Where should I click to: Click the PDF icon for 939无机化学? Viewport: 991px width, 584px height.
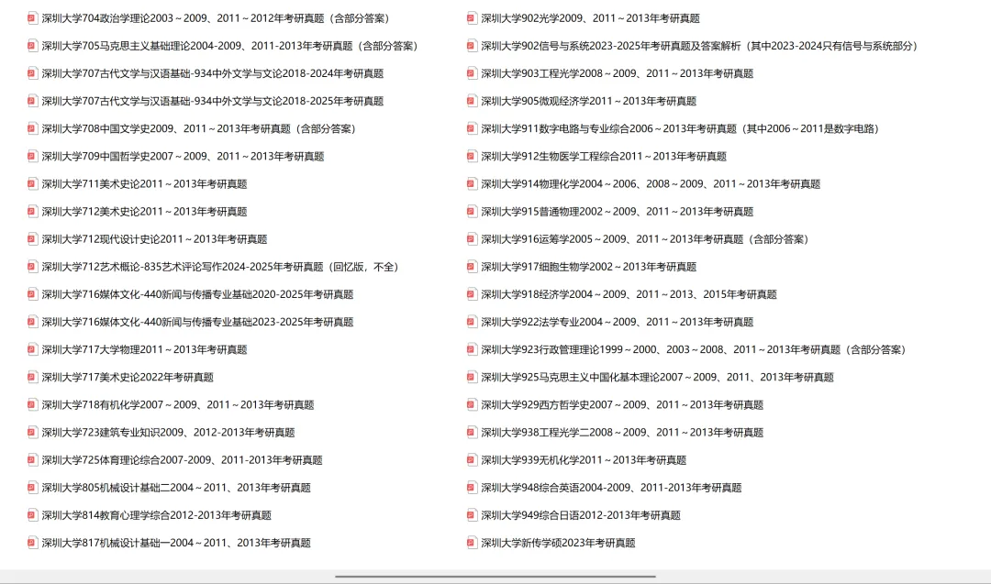click(472, 460)
